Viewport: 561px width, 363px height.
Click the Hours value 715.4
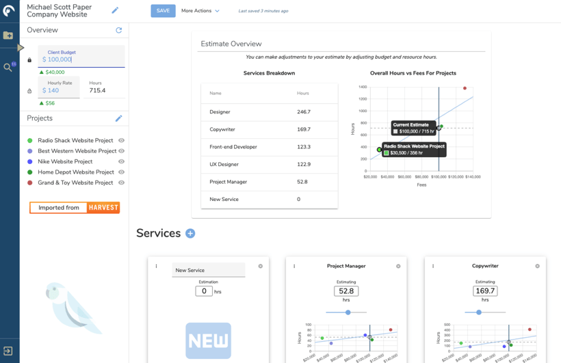[x=97, y=90]
